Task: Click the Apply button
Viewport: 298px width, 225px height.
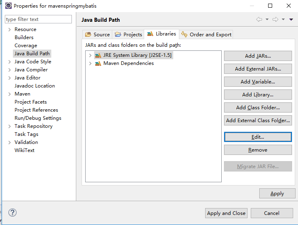Action: click(277, 193)
